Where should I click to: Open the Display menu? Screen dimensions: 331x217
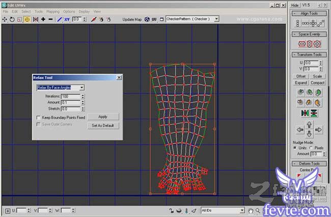84,11
